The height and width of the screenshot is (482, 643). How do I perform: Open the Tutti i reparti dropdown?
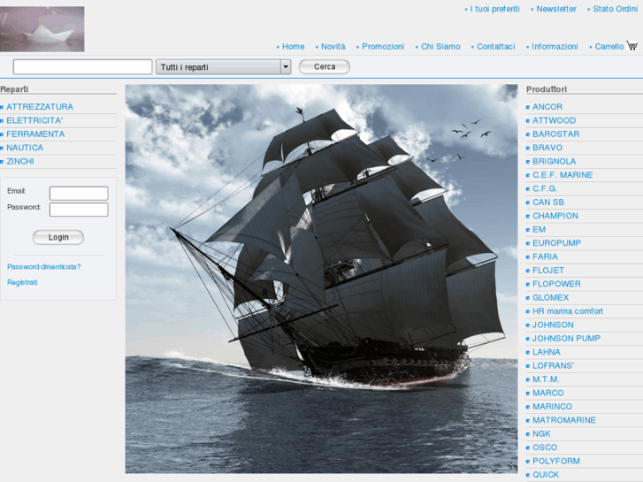224,67
